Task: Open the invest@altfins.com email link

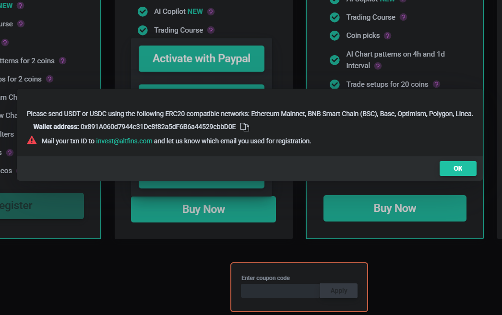Action: coord(124,141)
